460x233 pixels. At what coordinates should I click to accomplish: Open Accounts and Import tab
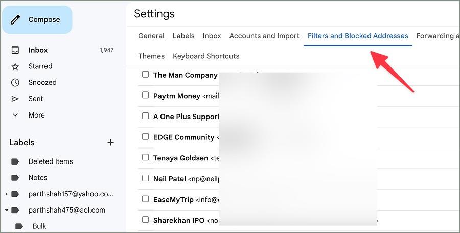(x=264, y=36)
